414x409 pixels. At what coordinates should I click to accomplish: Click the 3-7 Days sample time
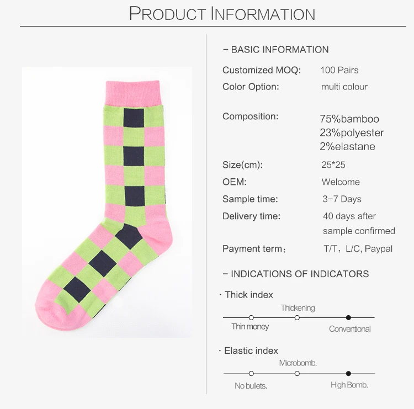click(342, 199)
